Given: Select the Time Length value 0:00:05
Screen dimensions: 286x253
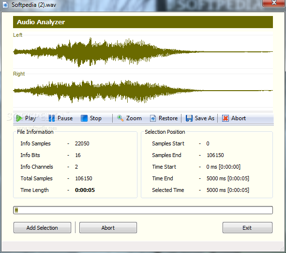Looking at the screenshot, I should pos(85,190).
